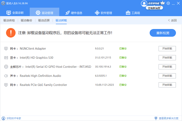The width and height of the screenshot is (182, 121).
Task: Click the motherboard chipset icon
Action: (x=6, y=67)
